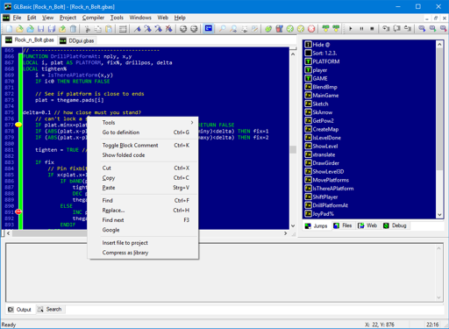Viewport: 449px width, 329px height.
Task: Open the Project menu
Action: pyautogui.click(x=68, y=18)
